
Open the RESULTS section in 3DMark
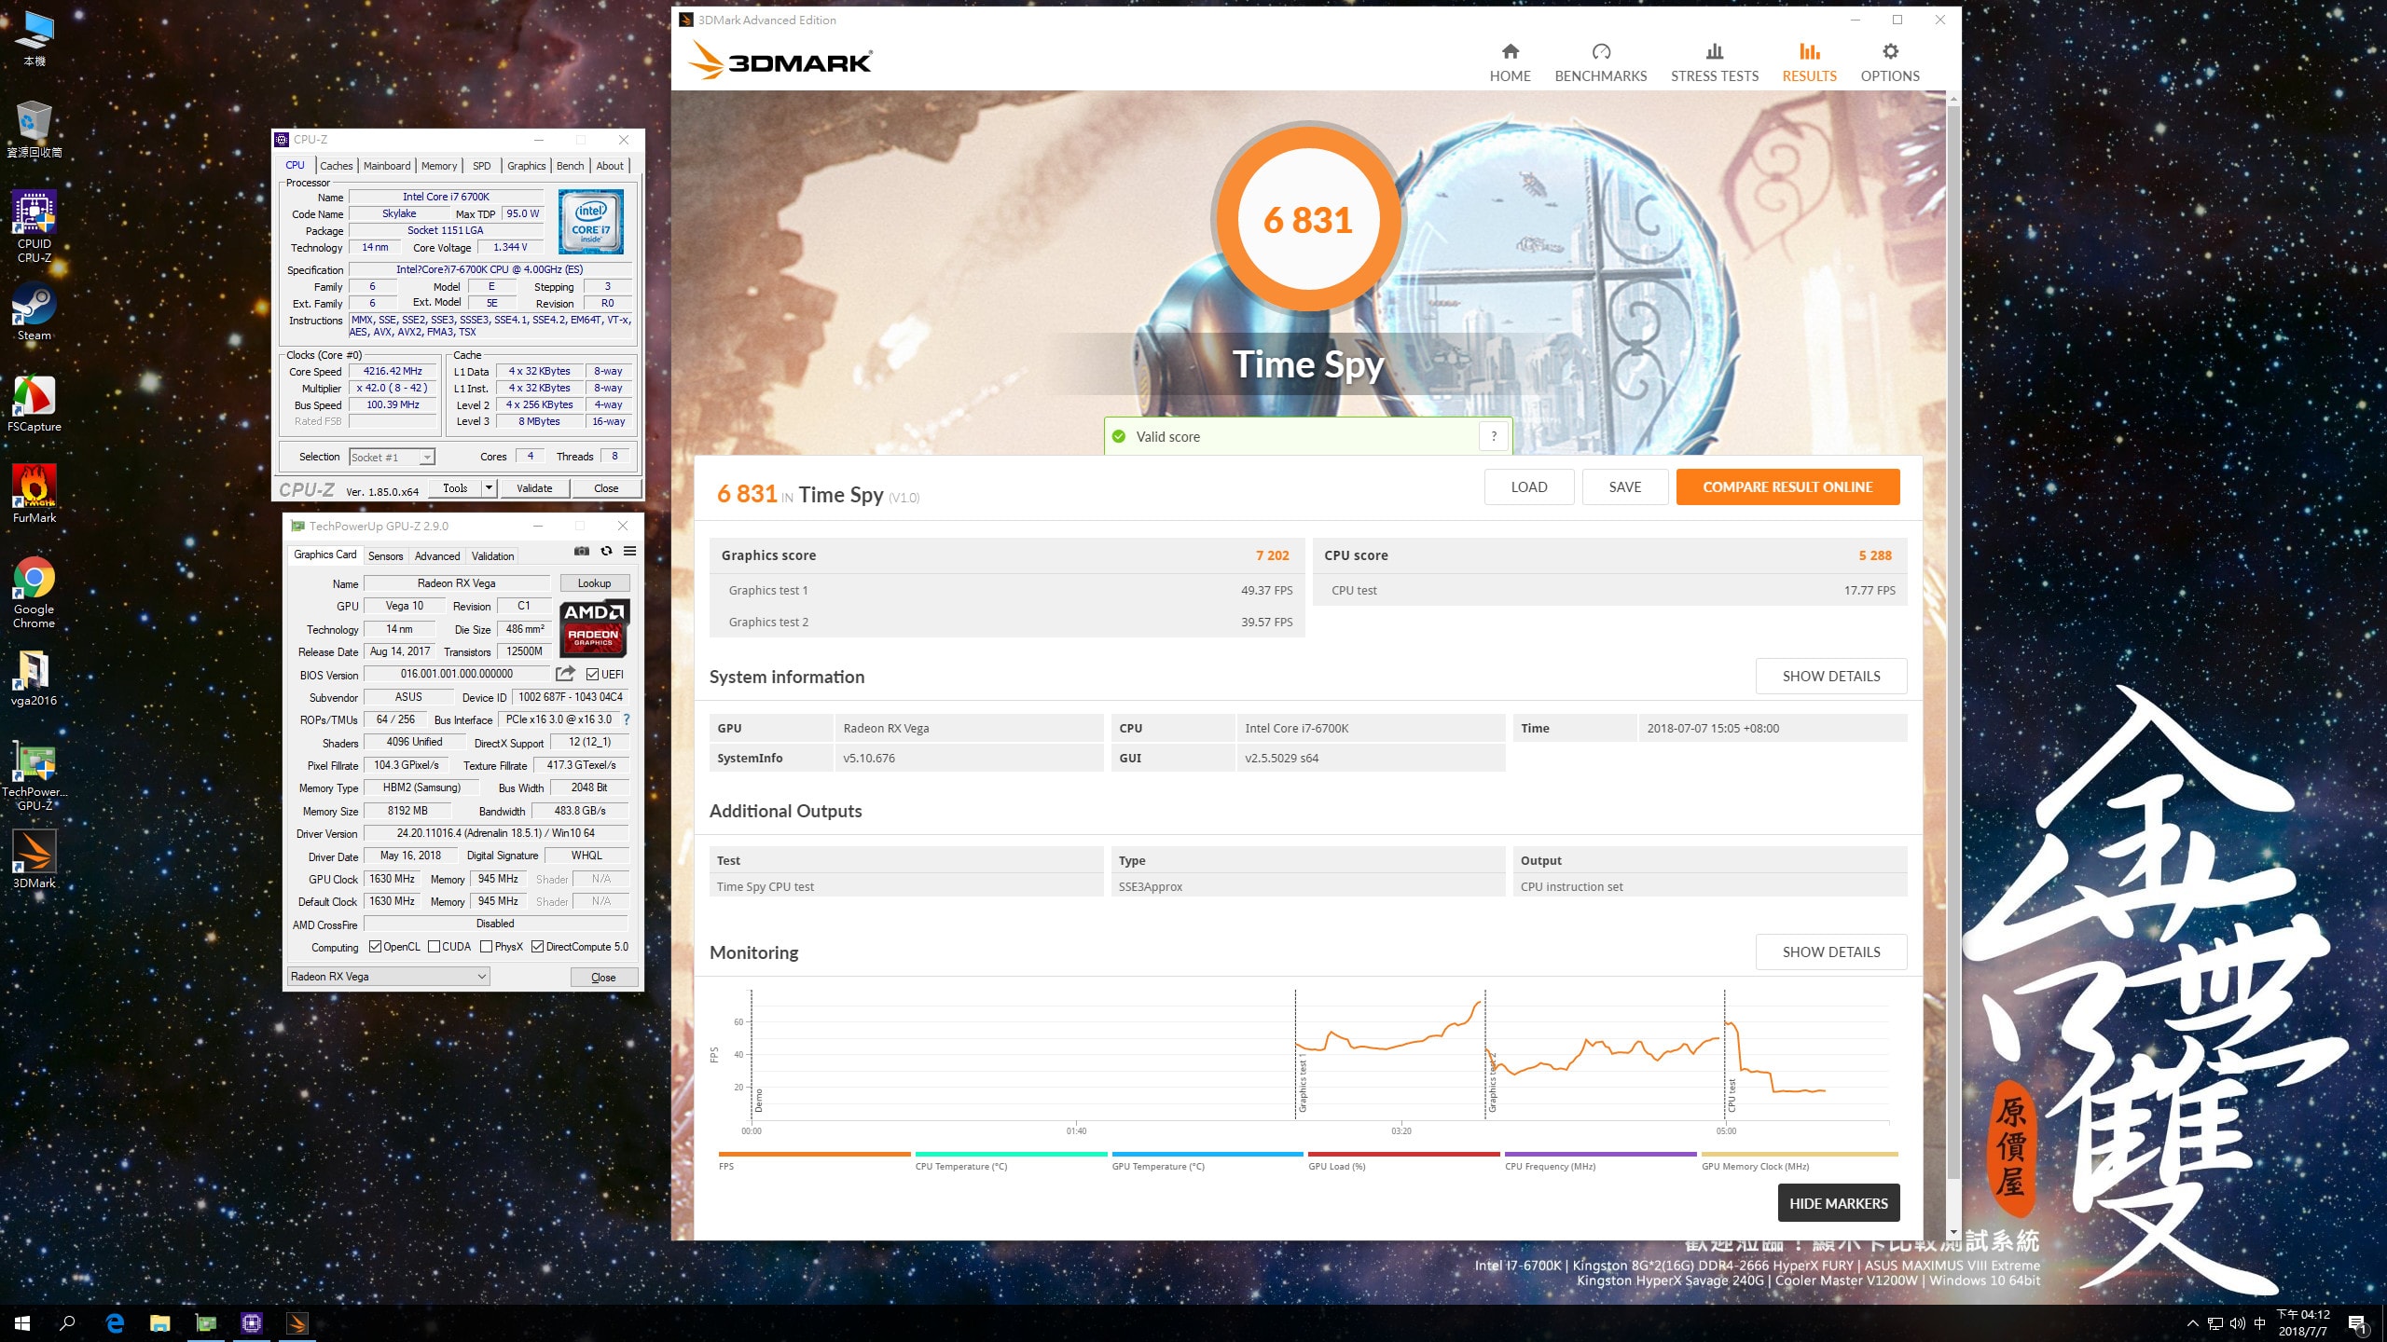[x=1809, y=62]
